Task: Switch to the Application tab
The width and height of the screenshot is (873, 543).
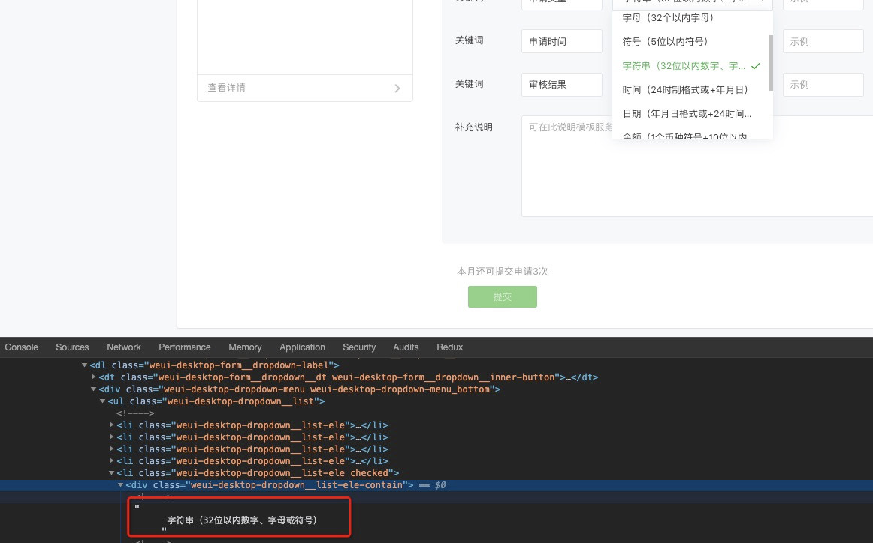Action: [x=302, y=346]
